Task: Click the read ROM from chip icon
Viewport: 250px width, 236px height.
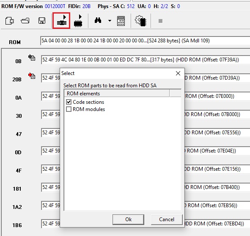Action: 78,21
